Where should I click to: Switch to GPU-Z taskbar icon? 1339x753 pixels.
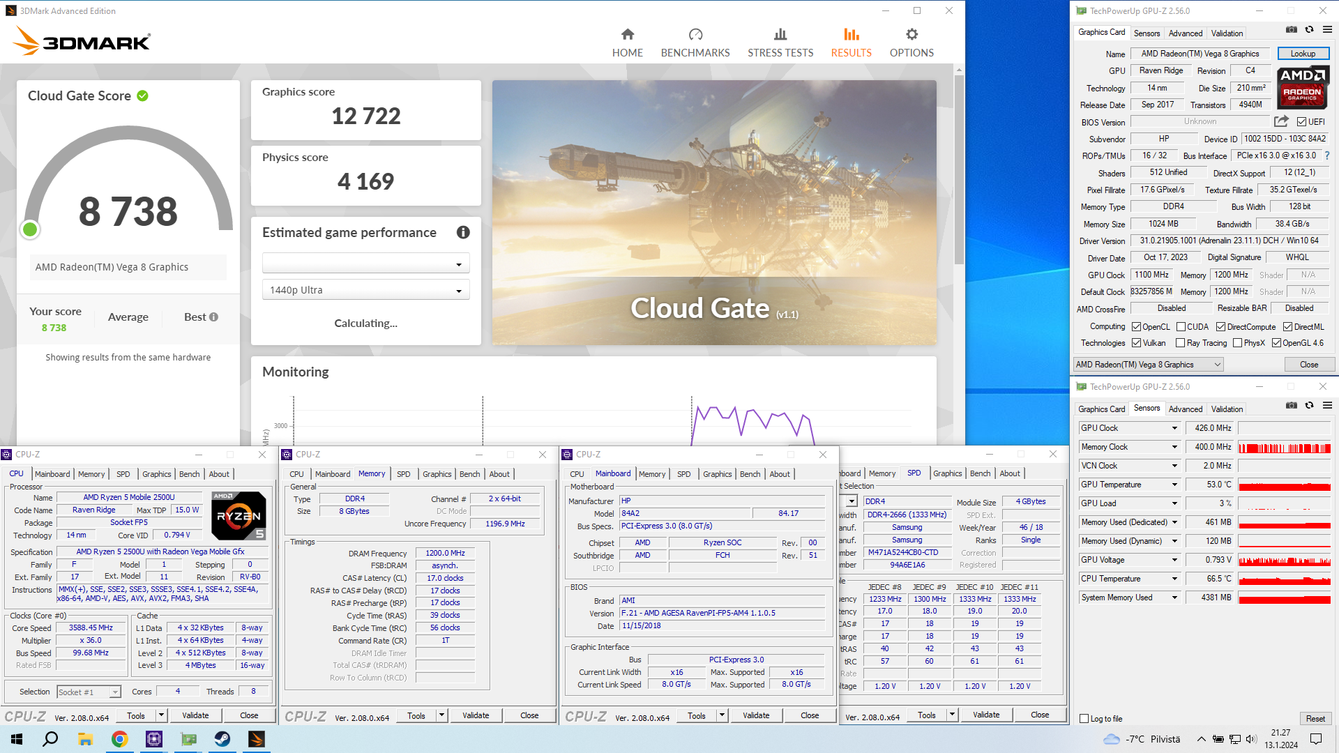(188, 739)
